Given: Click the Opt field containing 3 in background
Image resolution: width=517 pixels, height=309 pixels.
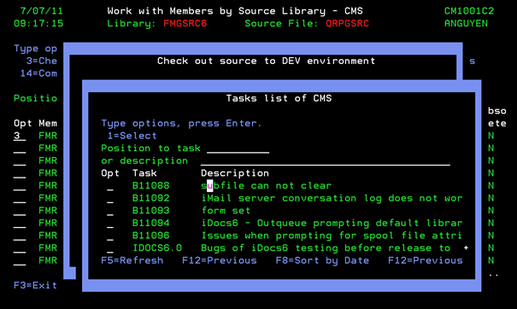Looking at the screenshot, I should click(x=20, y=136).
